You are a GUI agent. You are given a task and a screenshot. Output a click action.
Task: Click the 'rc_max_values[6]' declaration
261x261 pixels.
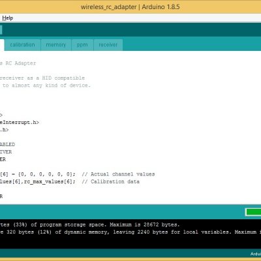pyautogui.click(x=49, y=181)
